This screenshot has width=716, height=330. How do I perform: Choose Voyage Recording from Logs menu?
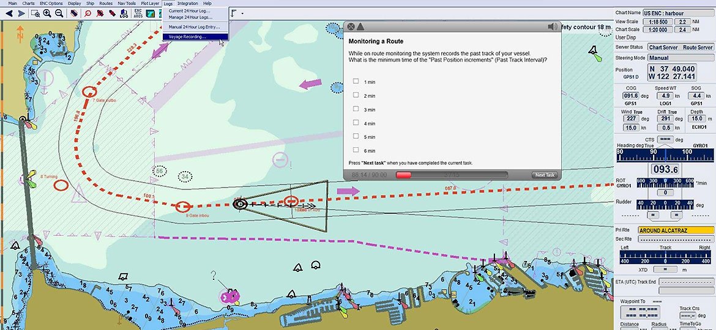(187, 37)
